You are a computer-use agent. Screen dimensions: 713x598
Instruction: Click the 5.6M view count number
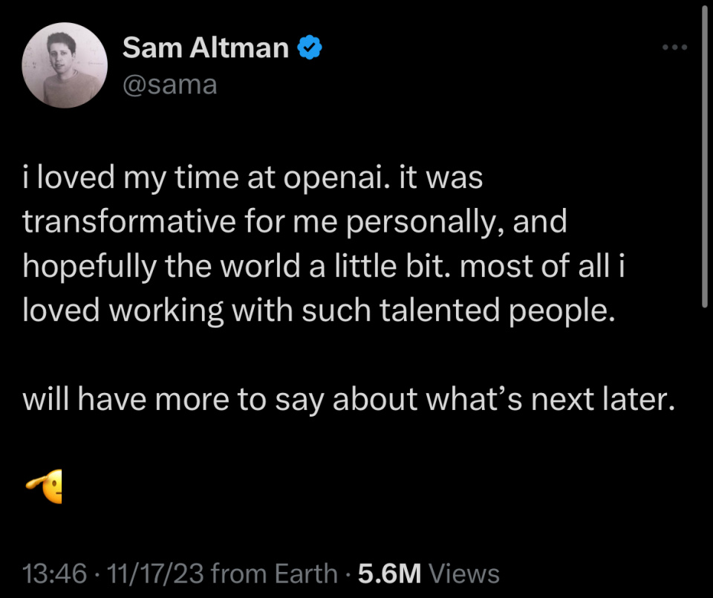(x=389, y=573)
